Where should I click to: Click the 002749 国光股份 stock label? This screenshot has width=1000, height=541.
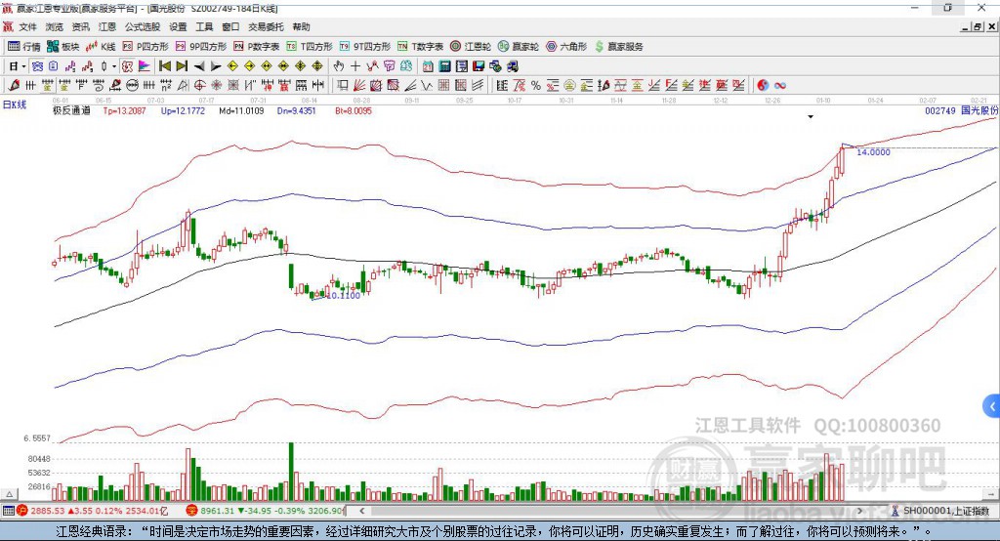pyautogui.click(x=961, y=110)
